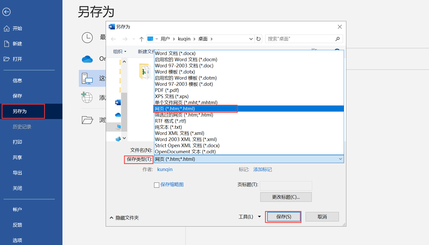The image size is (429, 245).
Task: Refresh the 桌面 folder view
Action: (x=259, y=39)
